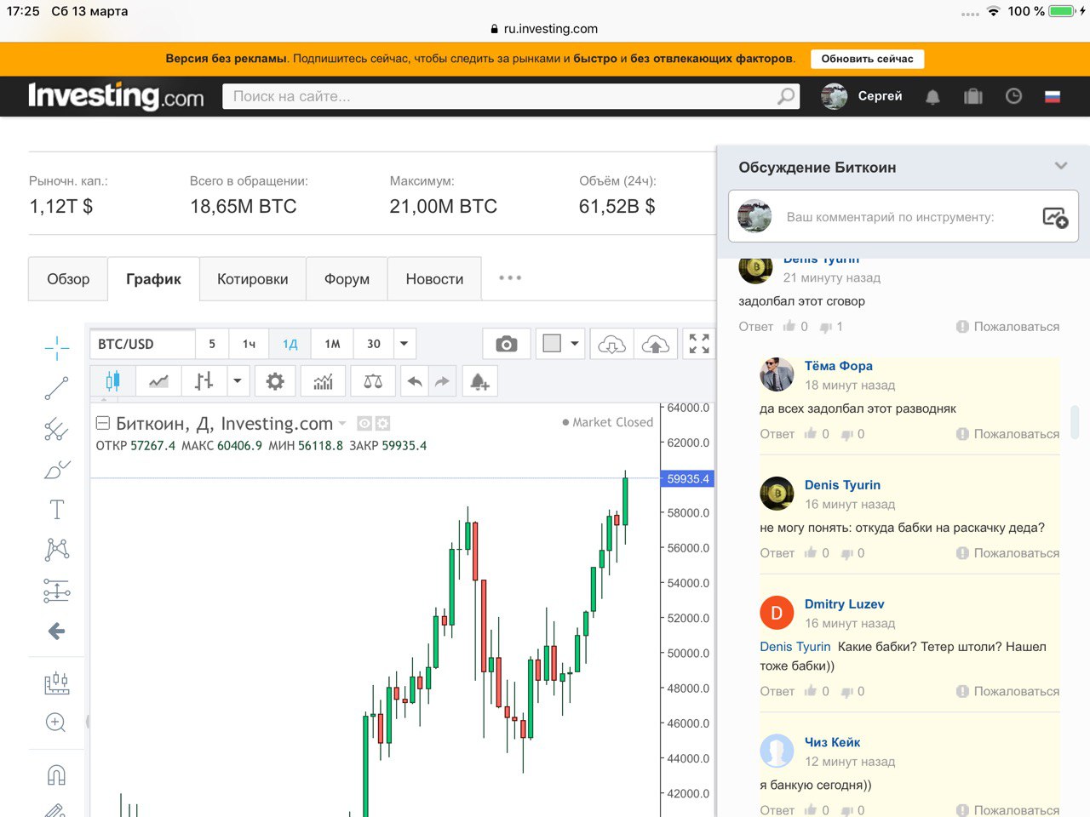Open the Обзор tab
This screenshot has height=817, width=1090.
point(68,279)
